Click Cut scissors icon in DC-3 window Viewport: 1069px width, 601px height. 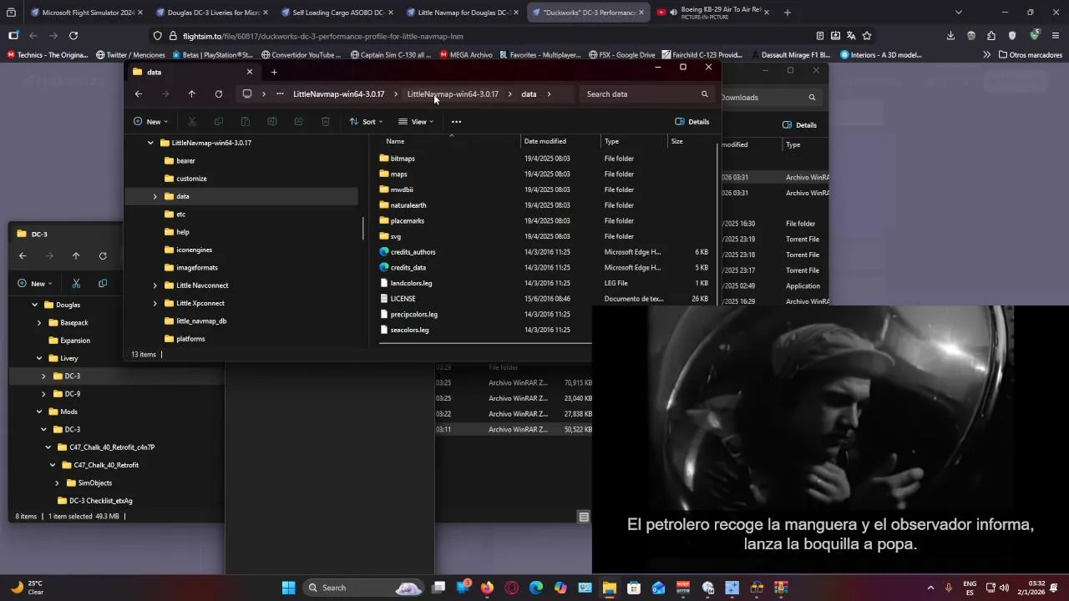point(76,284)
